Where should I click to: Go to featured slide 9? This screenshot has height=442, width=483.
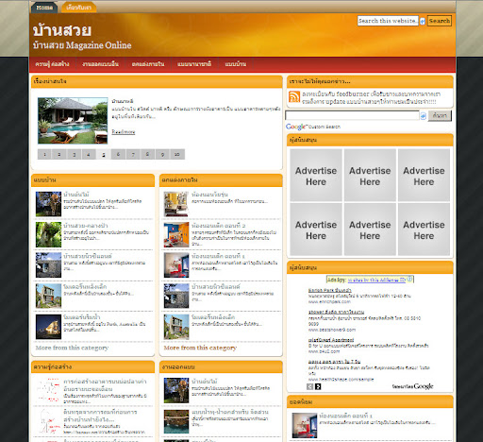click(162, 154)
